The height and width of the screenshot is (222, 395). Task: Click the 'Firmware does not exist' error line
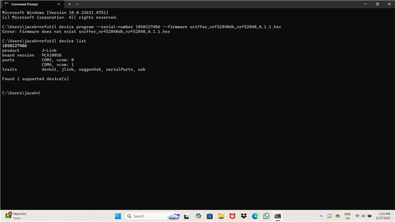click(86, 31)
